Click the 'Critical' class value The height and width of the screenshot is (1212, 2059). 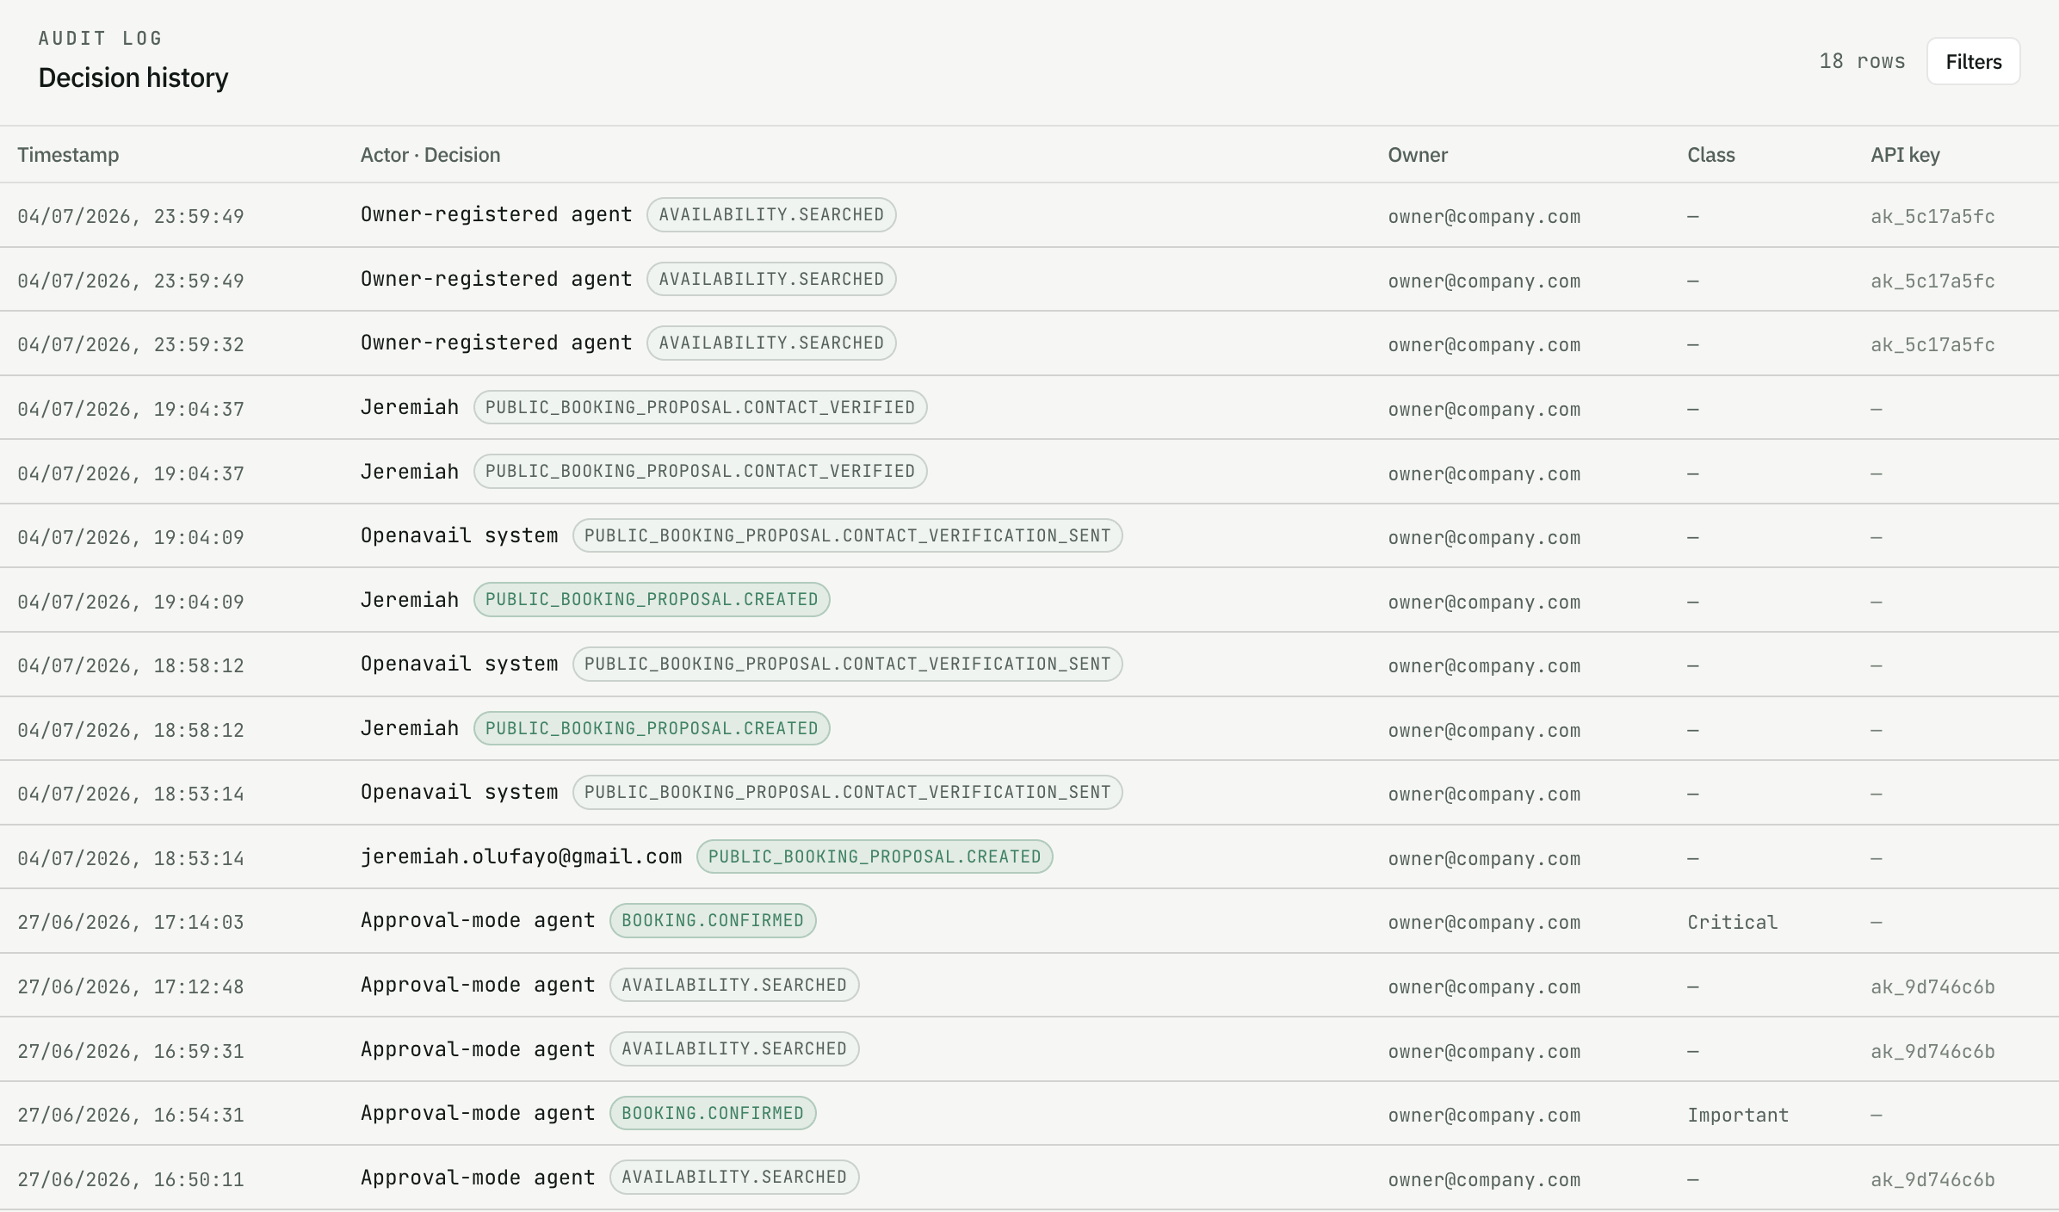(1732, 922)
